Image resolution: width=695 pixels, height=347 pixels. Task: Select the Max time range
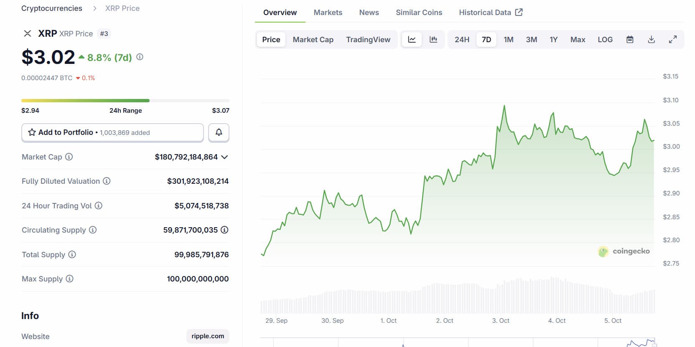(578, 40)
